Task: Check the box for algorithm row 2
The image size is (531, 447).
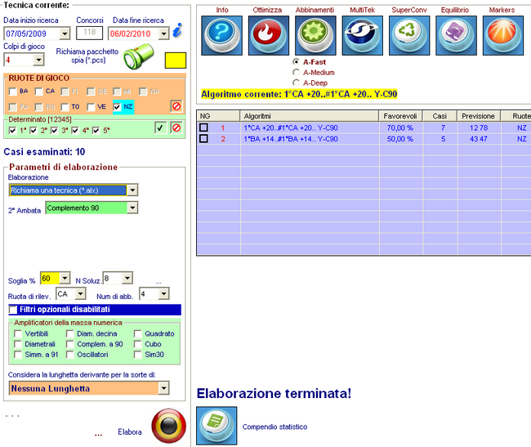Action: tap(203, 138)
